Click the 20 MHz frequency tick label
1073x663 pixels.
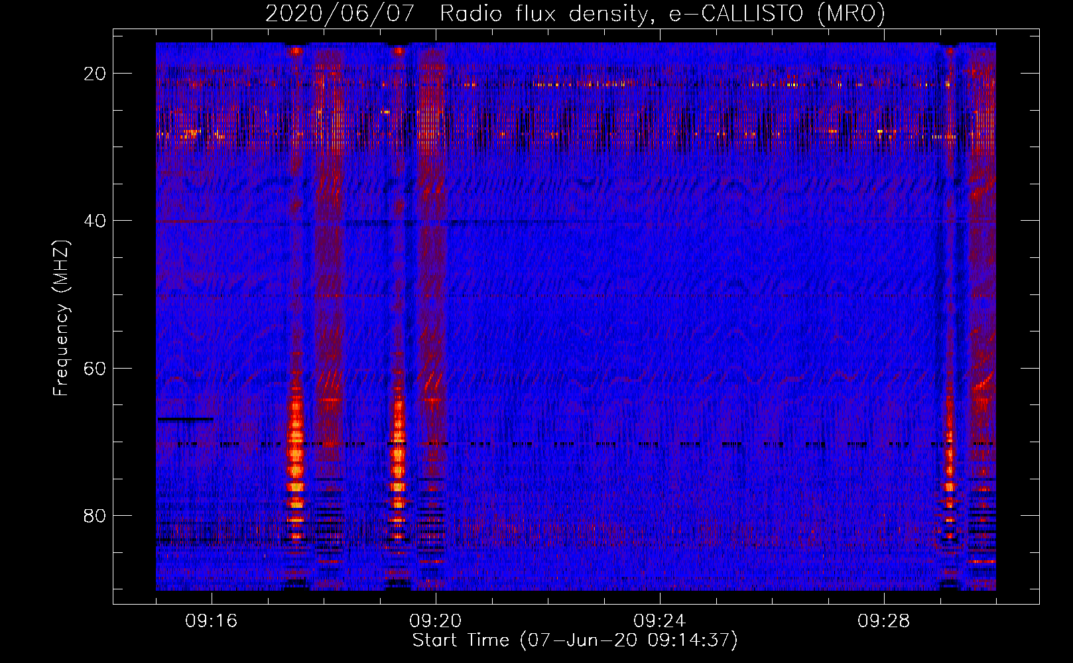pyautogui.click(x=95, y=74)
